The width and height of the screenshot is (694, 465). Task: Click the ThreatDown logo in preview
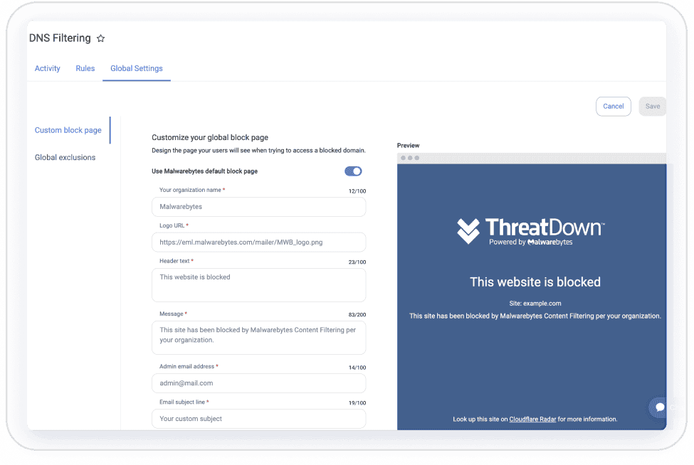531,231
